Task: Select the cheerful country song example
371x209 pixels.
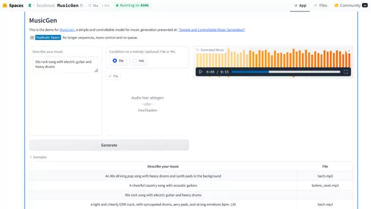Action: click(x=163, y=186)
